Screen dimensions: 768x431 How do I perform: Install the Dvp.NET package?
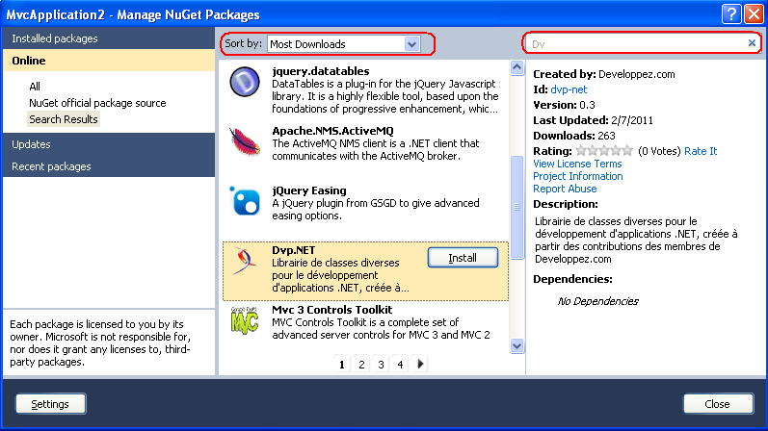(x=463, y=258)
